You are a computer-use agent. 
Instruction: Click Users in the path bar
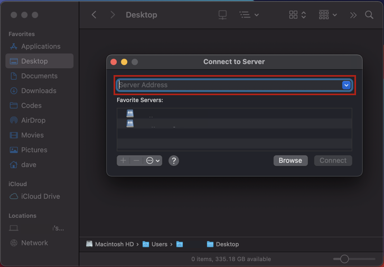pos(155,244)
